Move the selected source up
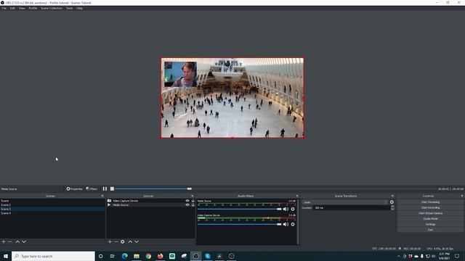This screenshot has height=261, width=465. pyautogui.click(x=130, y=241)
